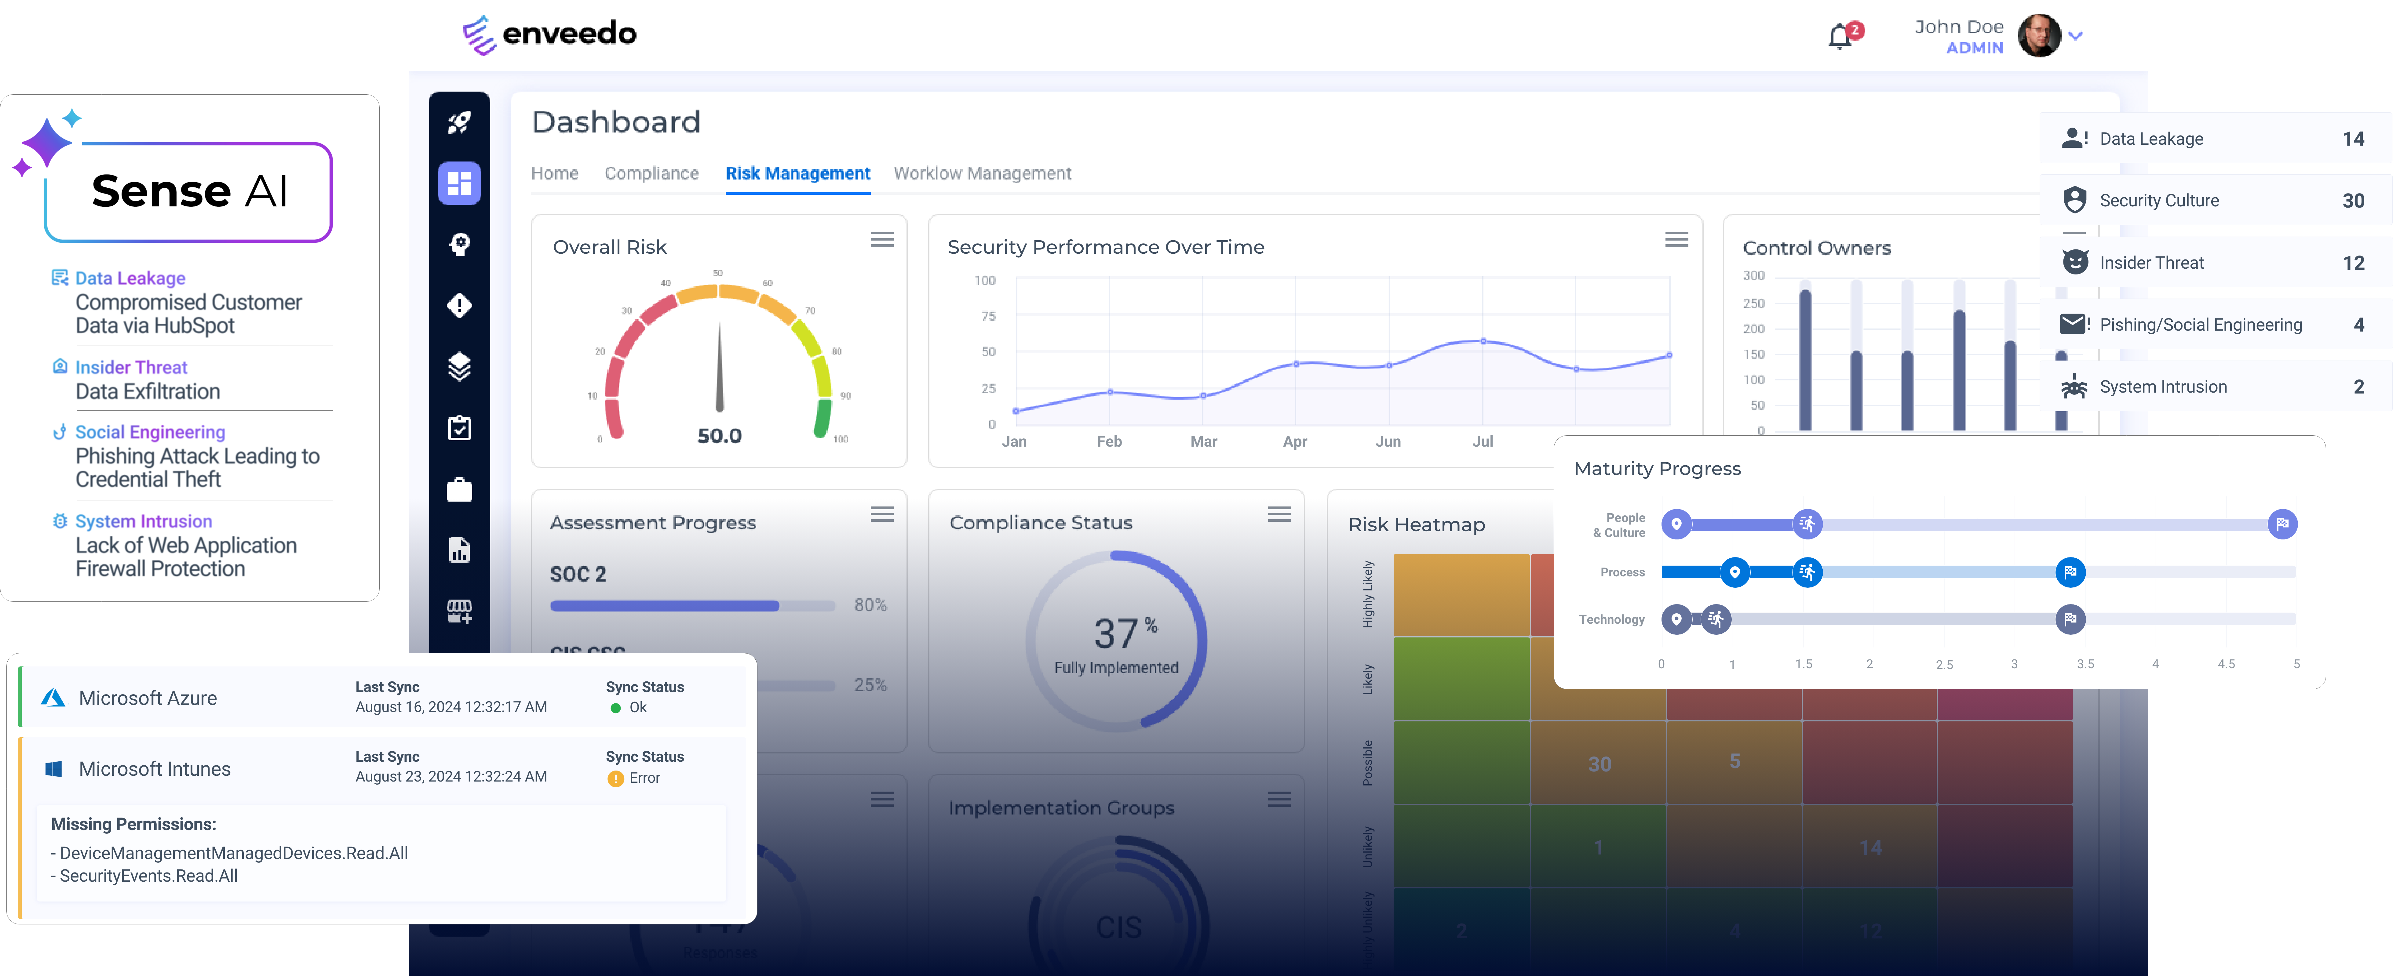Open the briefcase sidebar icon
This screenshot has width=2393, height=976.
459,489
